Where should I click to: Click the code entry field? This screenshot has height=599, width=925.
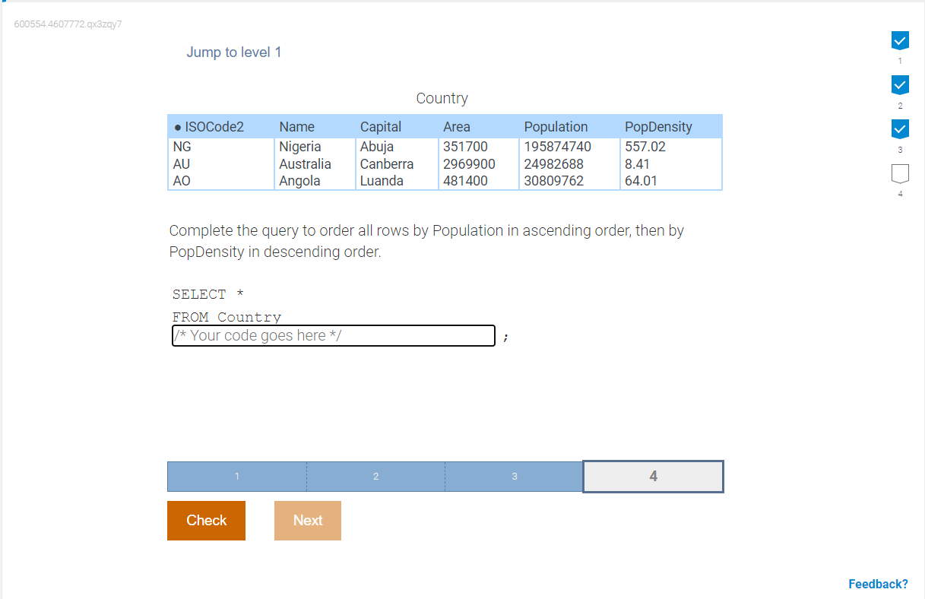coord(334,335)
